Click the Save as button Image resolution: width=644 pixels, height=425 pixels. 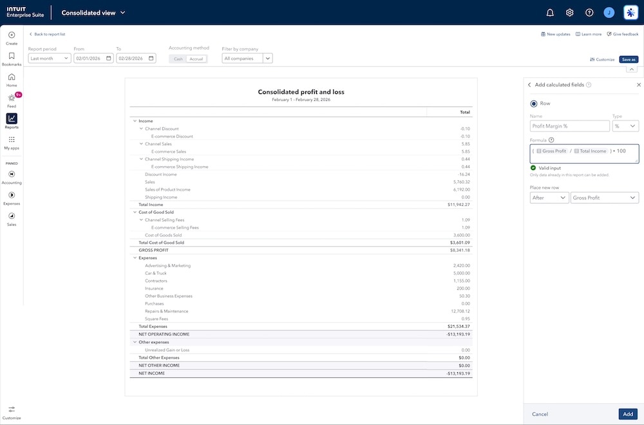629,59
